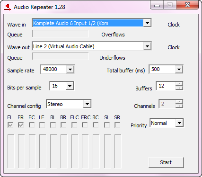
Task: Open the Total buffer (ms) dropdown
Action: tap(166, 69)
